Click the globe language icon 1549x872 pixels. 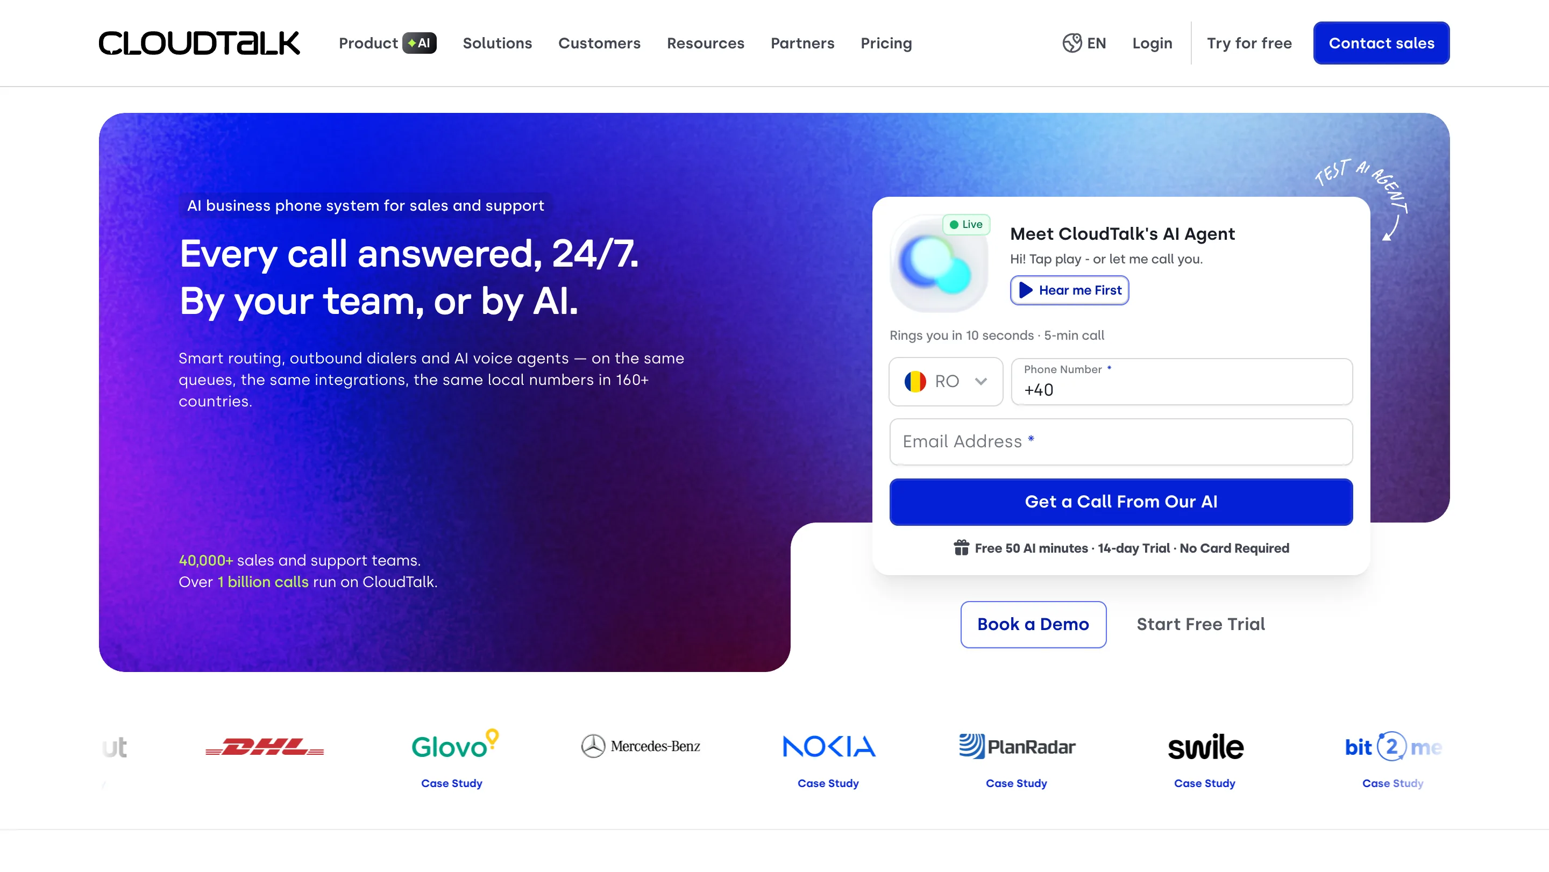click(x=1071, y=43)
